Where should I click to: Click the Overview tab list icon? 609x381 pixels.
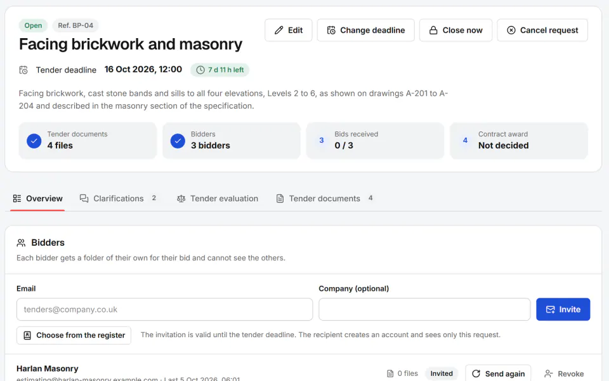[x=17, y=199]
